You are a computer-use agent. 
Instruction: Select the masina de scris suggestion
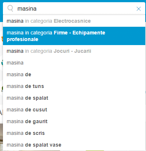(x=74, y=133)
